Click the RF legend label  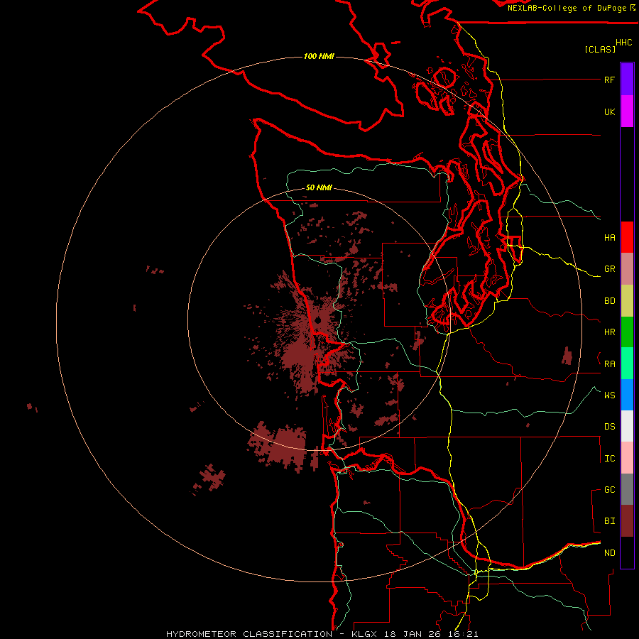click(x=609, y=80)
